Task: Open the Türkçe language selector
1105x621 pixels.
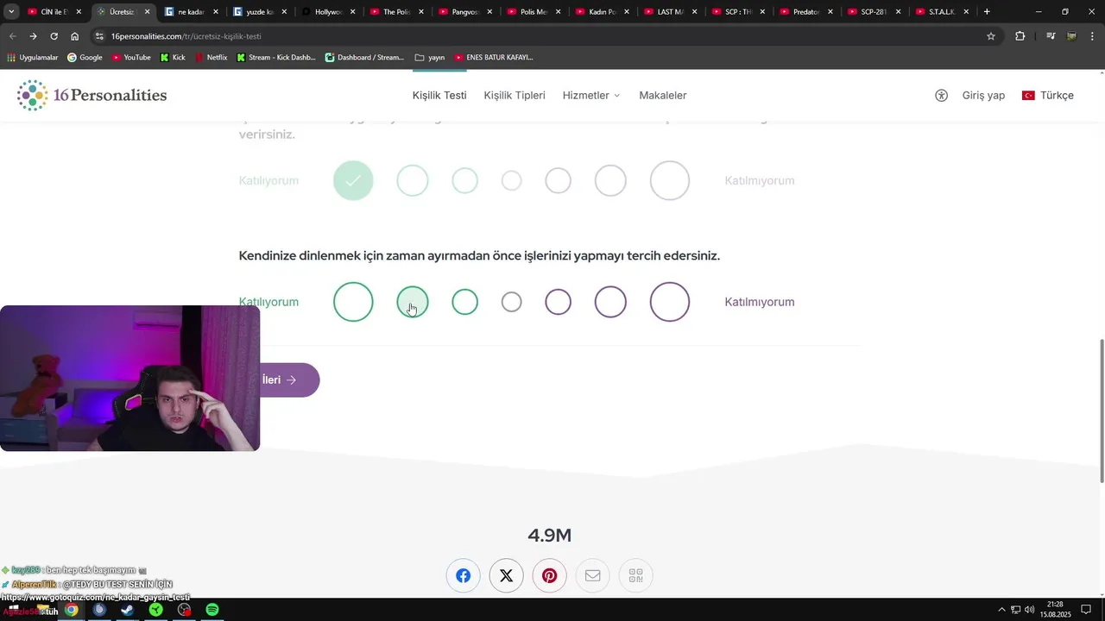Action: [1048, 95]
